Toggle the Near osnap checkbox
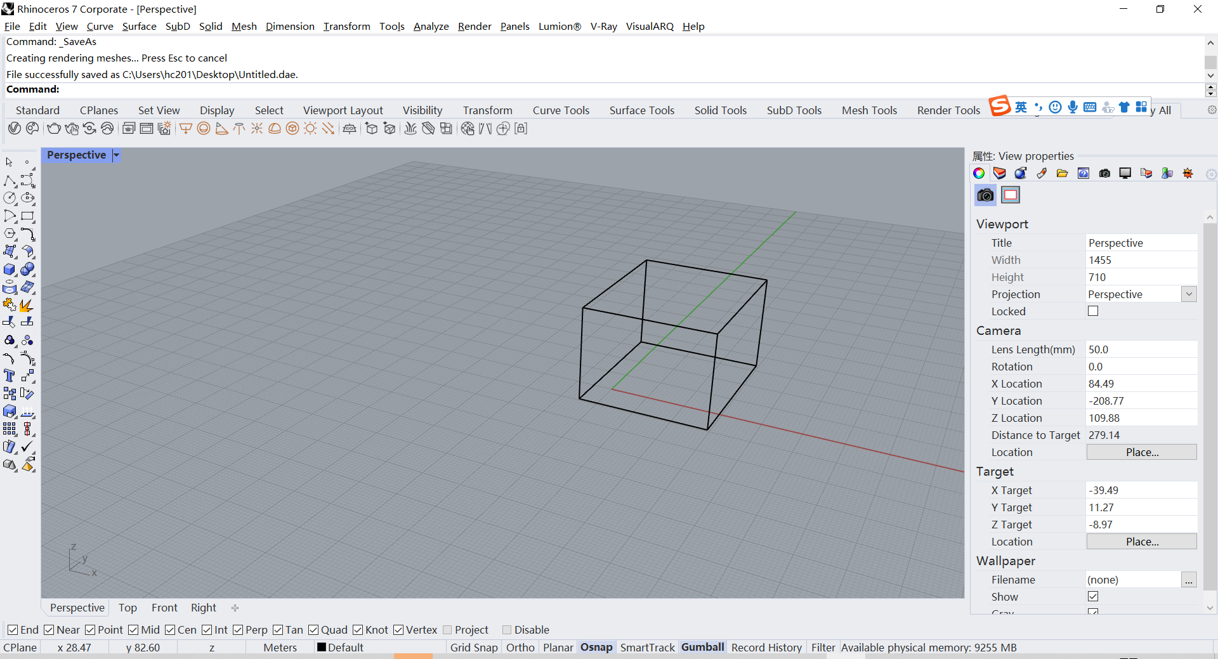The width and height of the screenshot is (1218, 659). (49, 630)
